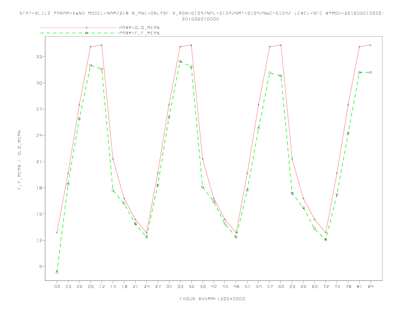Click the x-axis forecast hour label 72
The image size is (404, 312).
pos(325,287)
